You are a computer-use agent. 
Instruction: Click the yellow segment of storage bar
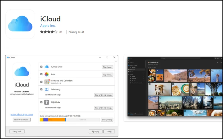[x=42, y=120]
